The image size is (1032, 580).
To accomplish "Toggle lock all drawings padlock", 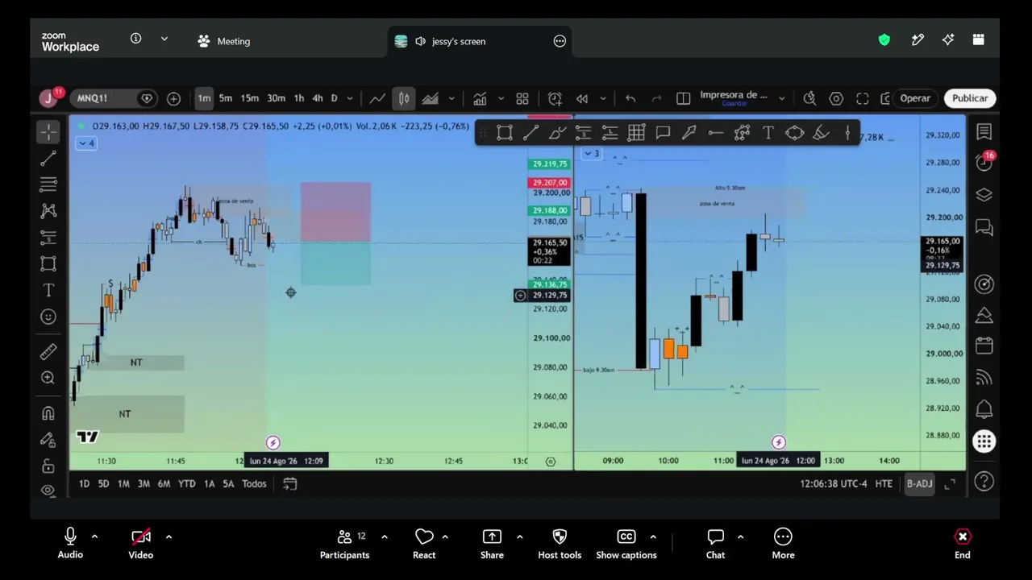I will [x=48, y=466].
